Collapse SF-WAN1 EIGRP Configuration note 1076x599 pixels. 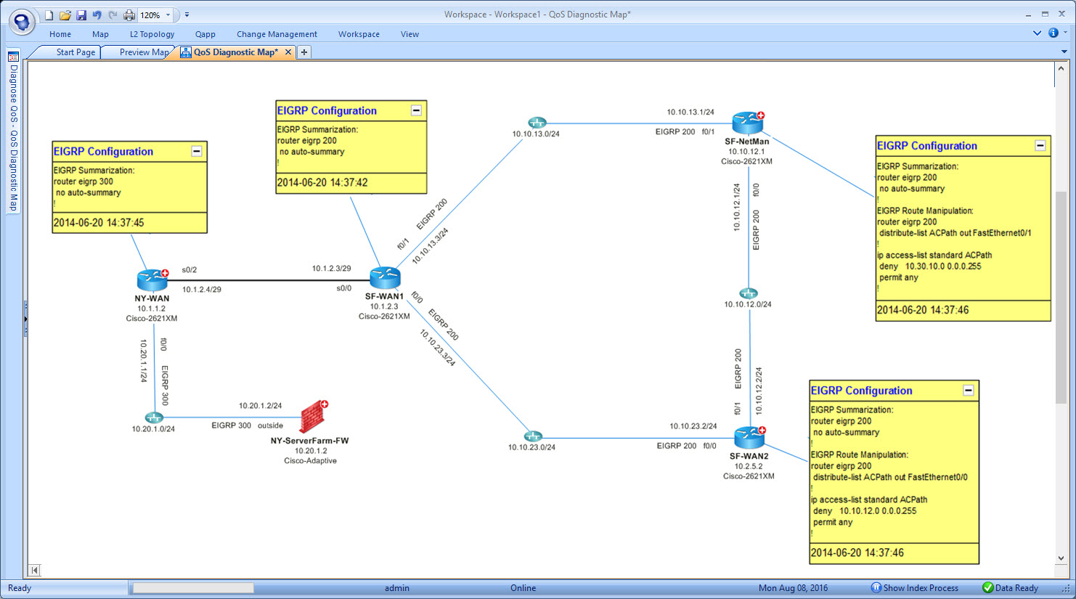416,110
